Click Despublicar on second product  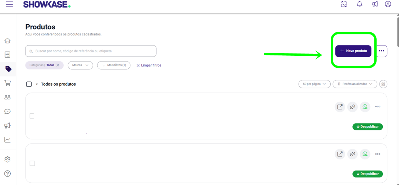[x=367, y=174]
